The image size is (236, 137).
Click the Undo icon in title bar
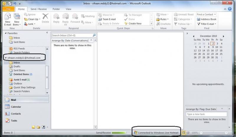point(15,3)
